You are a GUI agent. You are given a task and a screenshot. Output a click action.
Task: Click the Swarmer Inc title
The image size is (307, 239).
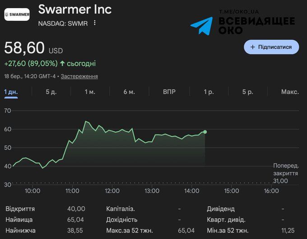pyautogui.click(x=75, y=9)
